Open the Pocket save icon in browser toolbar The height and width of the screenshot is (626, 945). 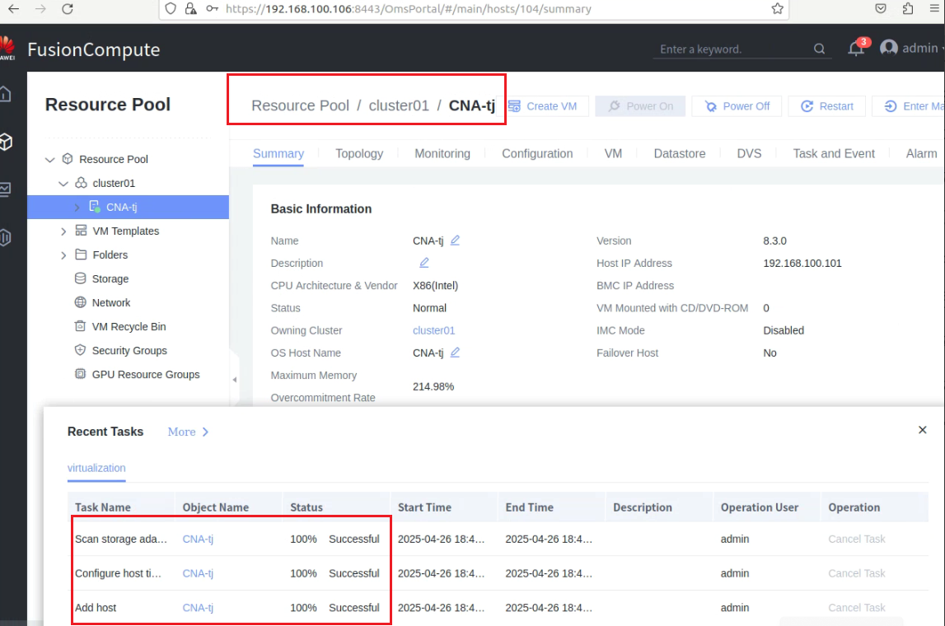tap(881, 8)
